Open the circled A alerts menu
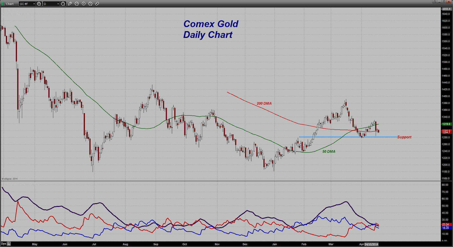Viewport: 453px width, 247px height. pos(90,4)
